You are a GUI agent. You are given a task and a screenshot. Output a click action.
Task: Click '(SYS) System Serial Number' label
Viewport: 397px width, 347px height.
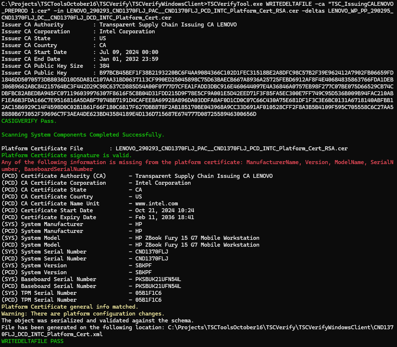click(x=44, y=252)
